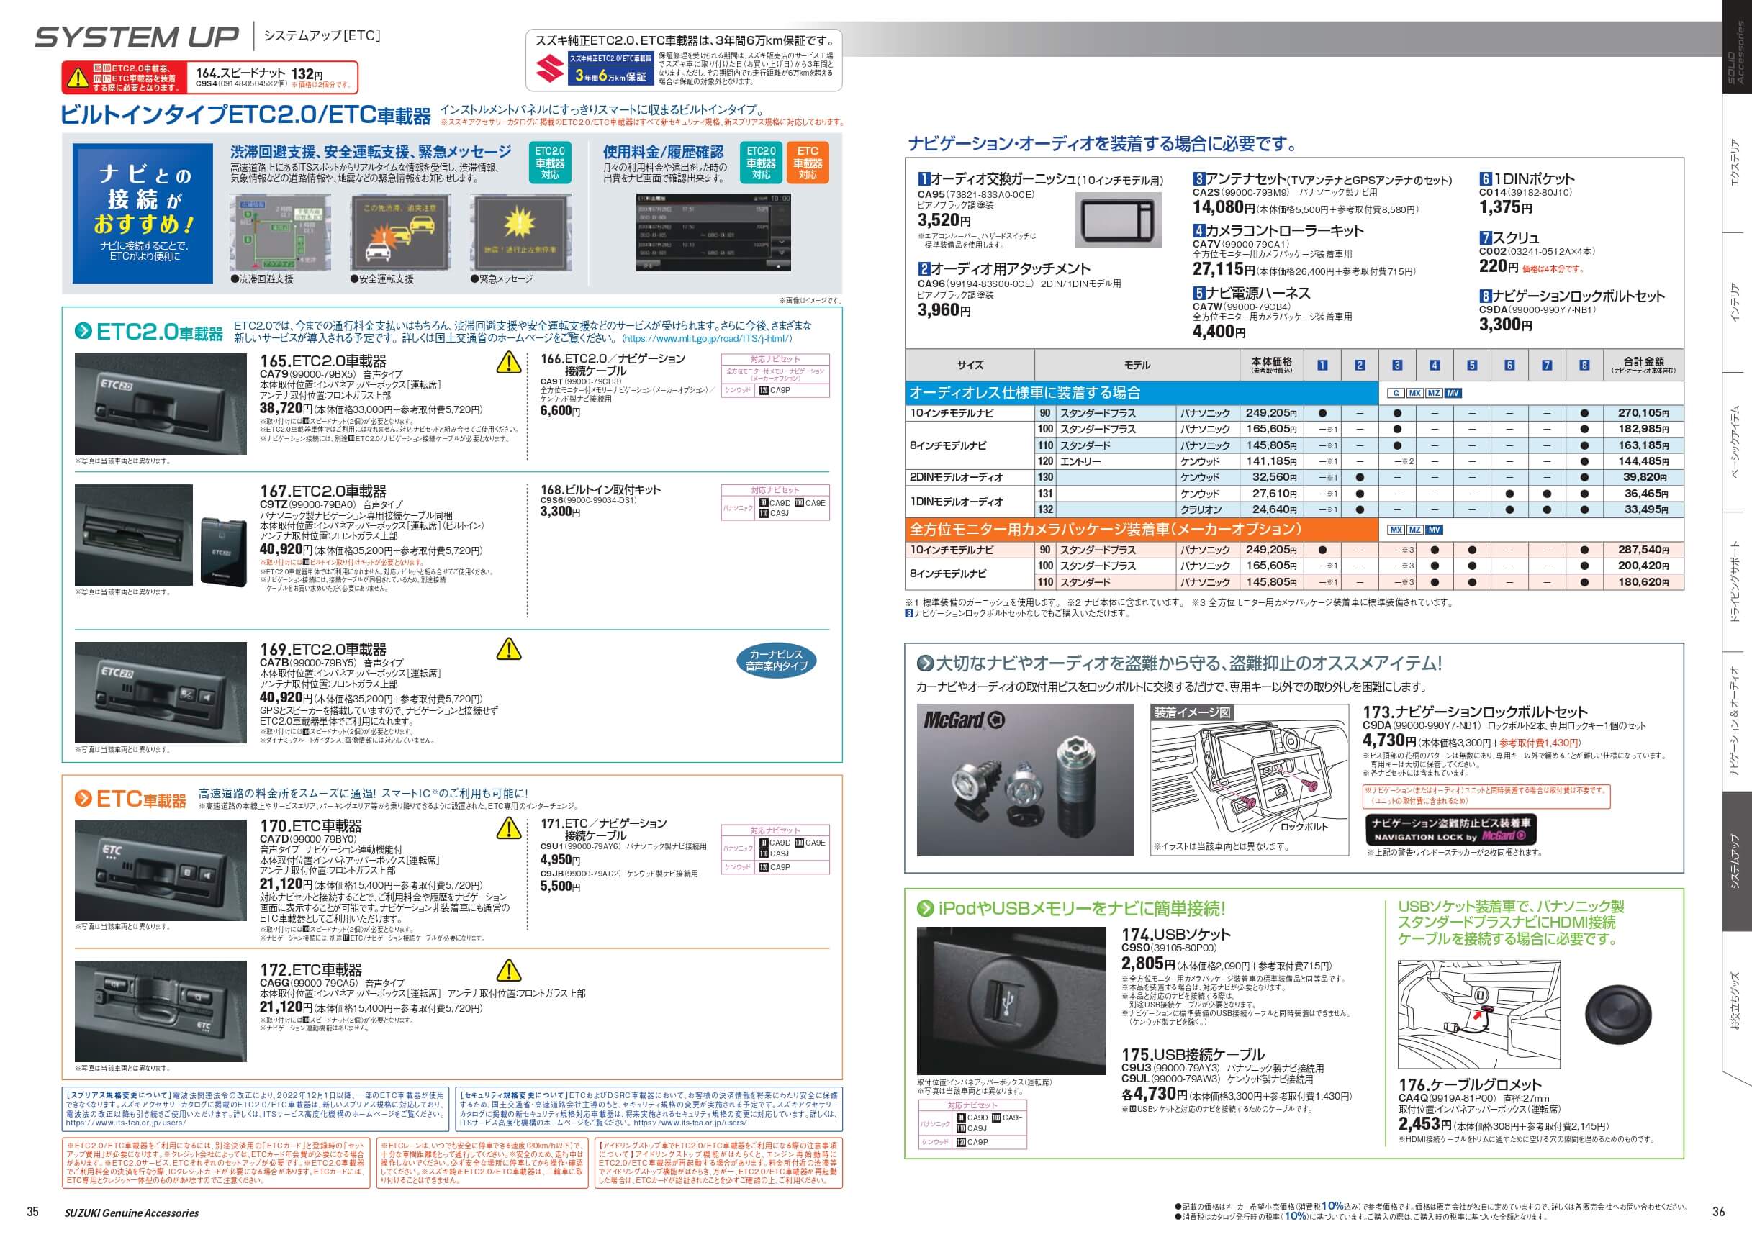The image size is (1752, 1237).
Task: Select the インテリア side tab
Action: (x=1735, y=303)
